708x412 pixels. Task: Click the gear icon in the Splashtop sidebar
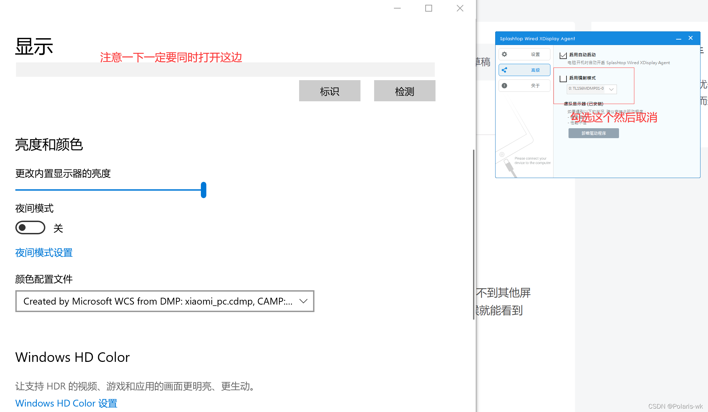click(504, 54)
